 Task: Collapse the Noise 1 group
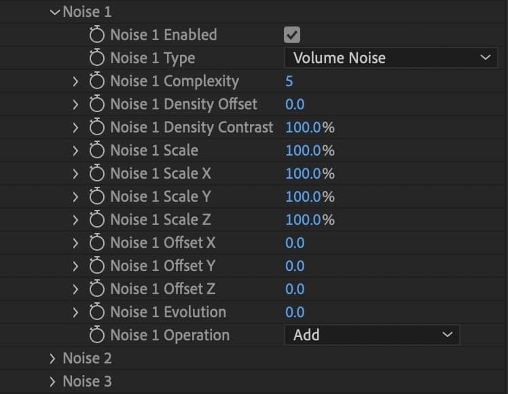click(x=54, y=12)
